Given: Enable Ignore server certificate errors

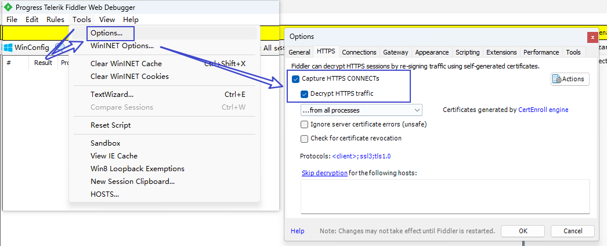Looking at the screenshot, I should coord(305,124).
